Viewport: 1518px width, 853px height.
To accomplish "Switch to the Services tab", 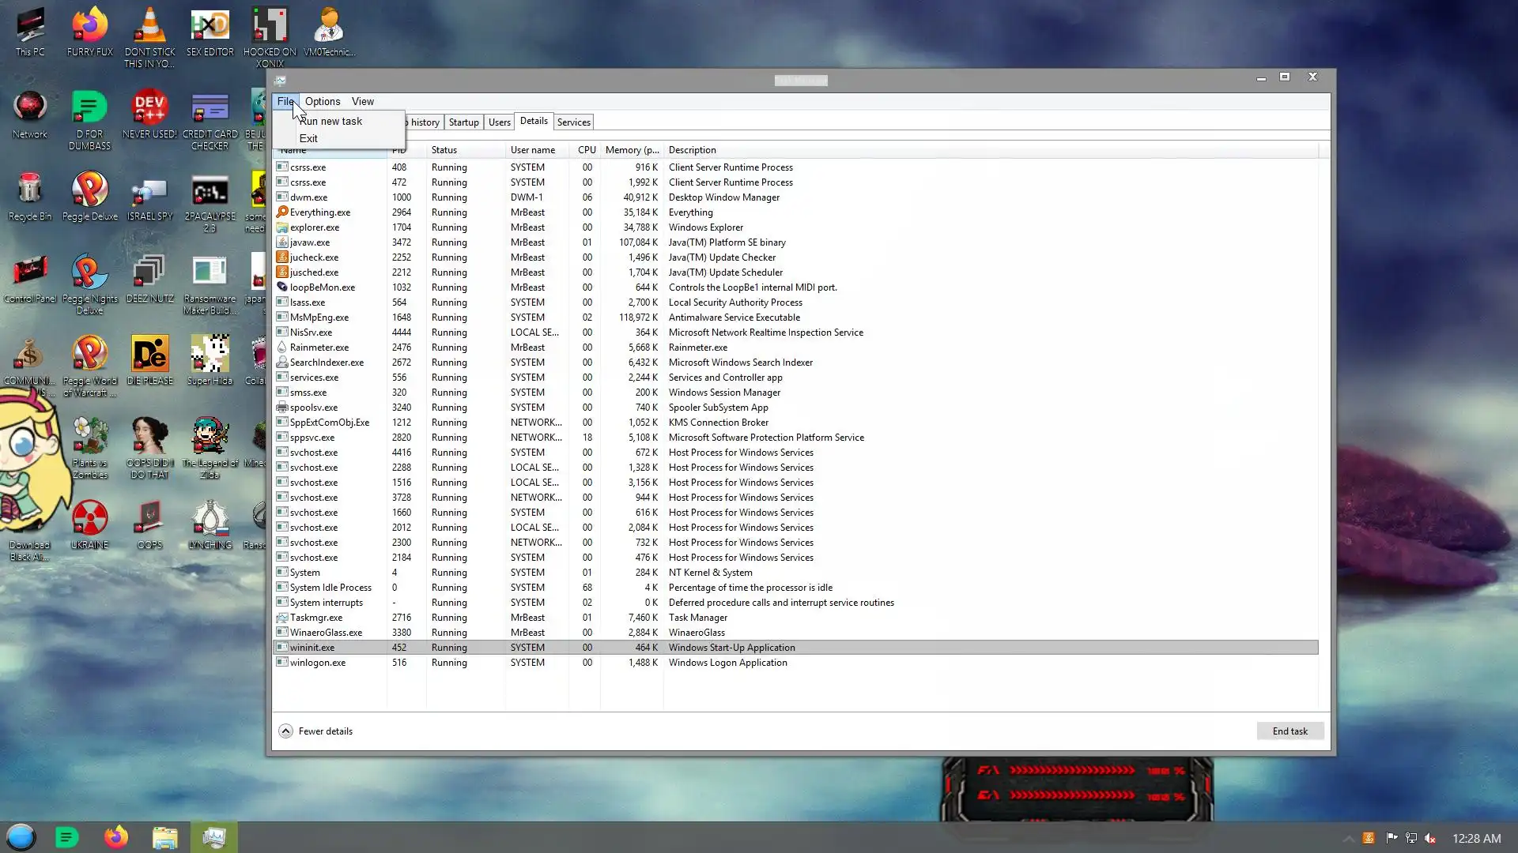I will [x=573, y=122].
